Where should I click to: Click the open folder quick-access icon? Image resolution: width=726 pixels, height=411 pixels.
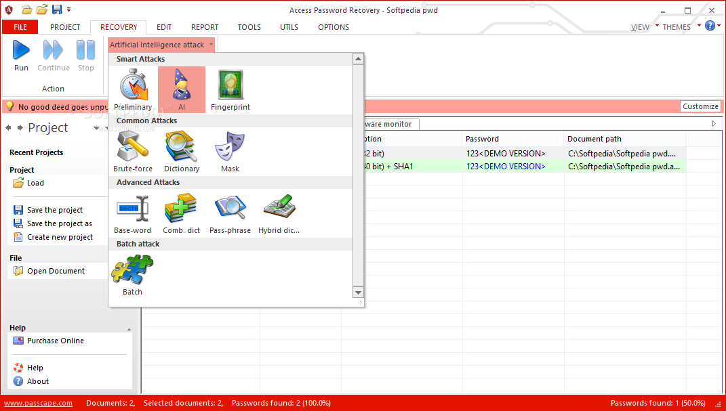27,9
